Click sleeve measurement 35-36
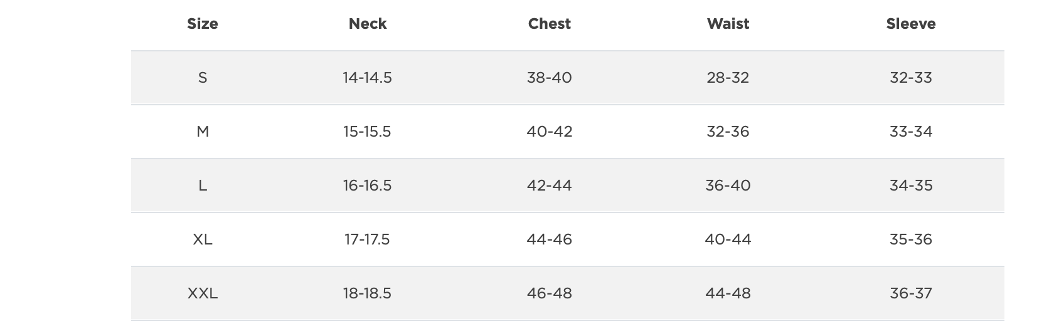The width and height of the screenshot is (1054, 336). pos(911,239)
